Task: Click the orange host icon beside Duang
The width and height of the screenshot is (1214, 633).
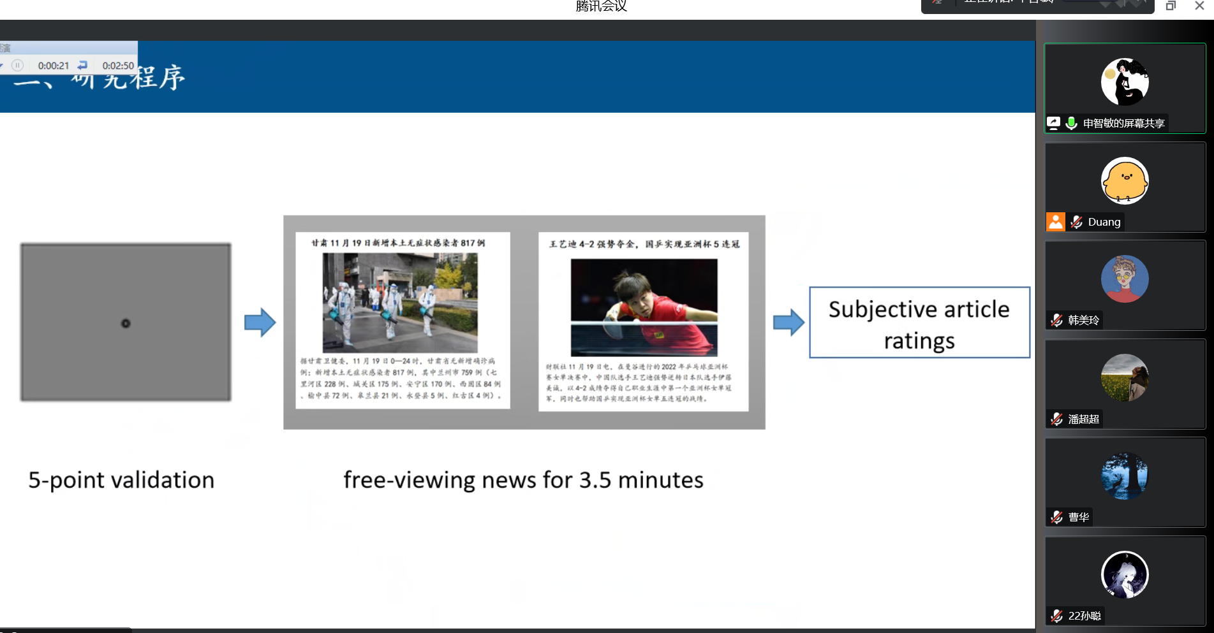Action: pyautogui.click(x=1056, y=222)
